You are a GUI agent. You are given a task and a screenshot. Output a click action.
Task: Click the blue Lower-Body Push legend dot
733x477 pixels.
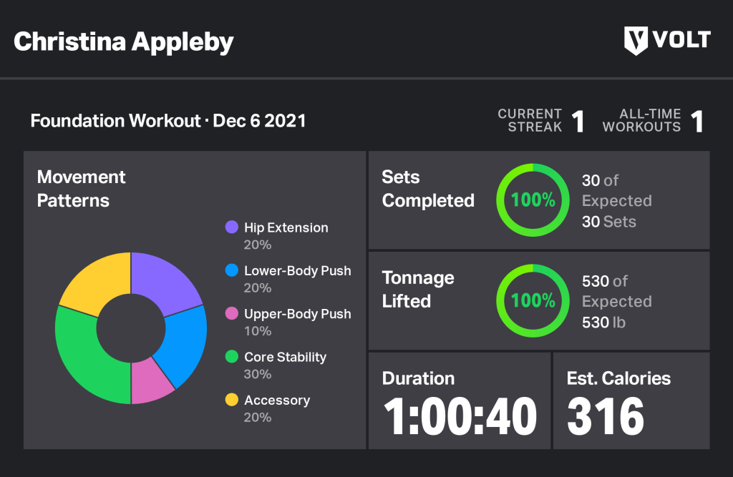(231, 271)
